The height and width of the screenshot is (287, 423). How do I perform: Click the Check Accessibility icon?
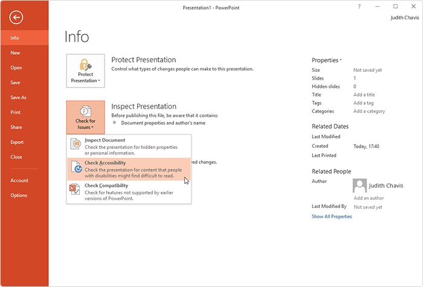coord(76,166)
